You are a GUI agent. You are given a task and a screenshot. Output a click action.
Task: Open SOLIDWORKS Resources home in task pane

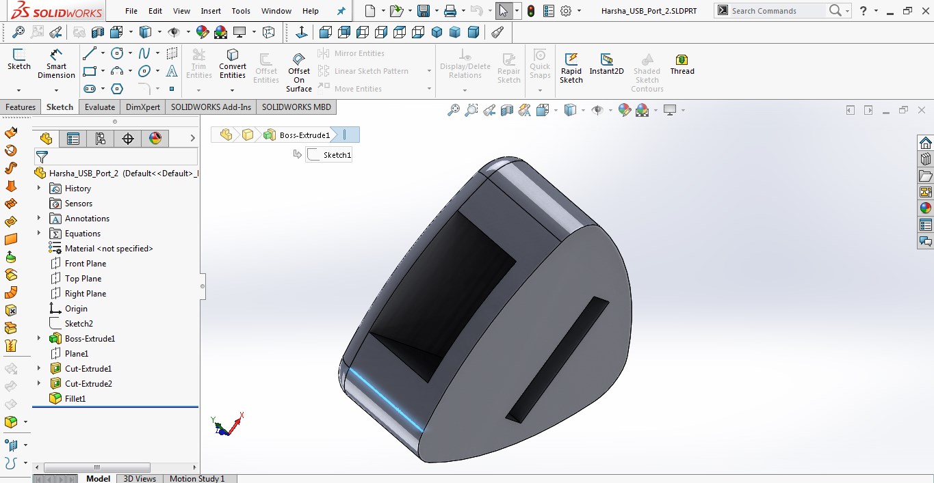[x=926, y=143]
